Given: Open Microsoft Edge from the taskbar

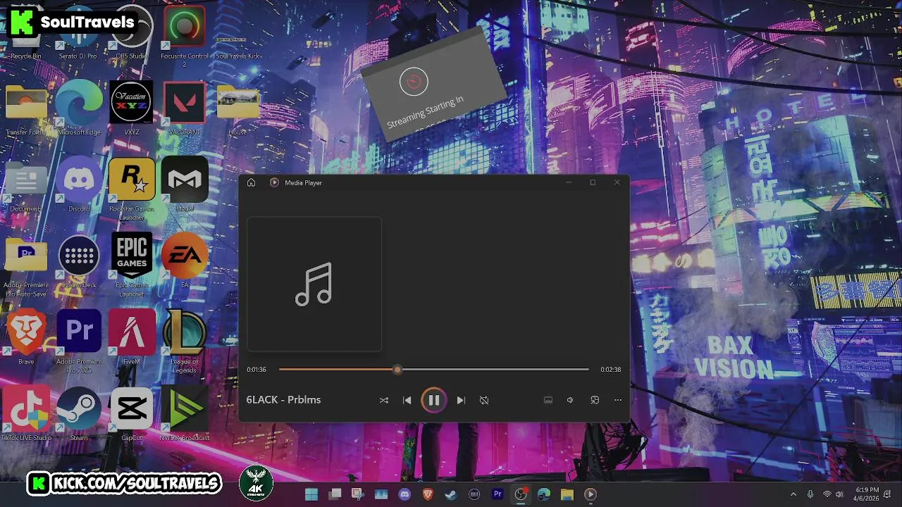Looking at the screenshot, I should tap(544, 494).
